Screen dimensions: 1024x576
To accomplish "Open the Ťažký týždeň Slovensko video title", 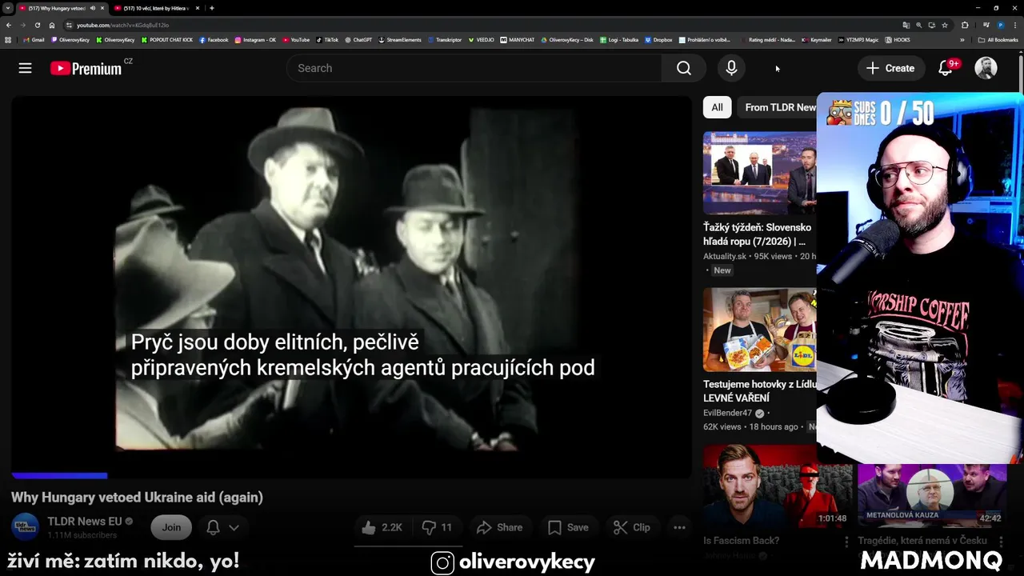I will point(757,234).
